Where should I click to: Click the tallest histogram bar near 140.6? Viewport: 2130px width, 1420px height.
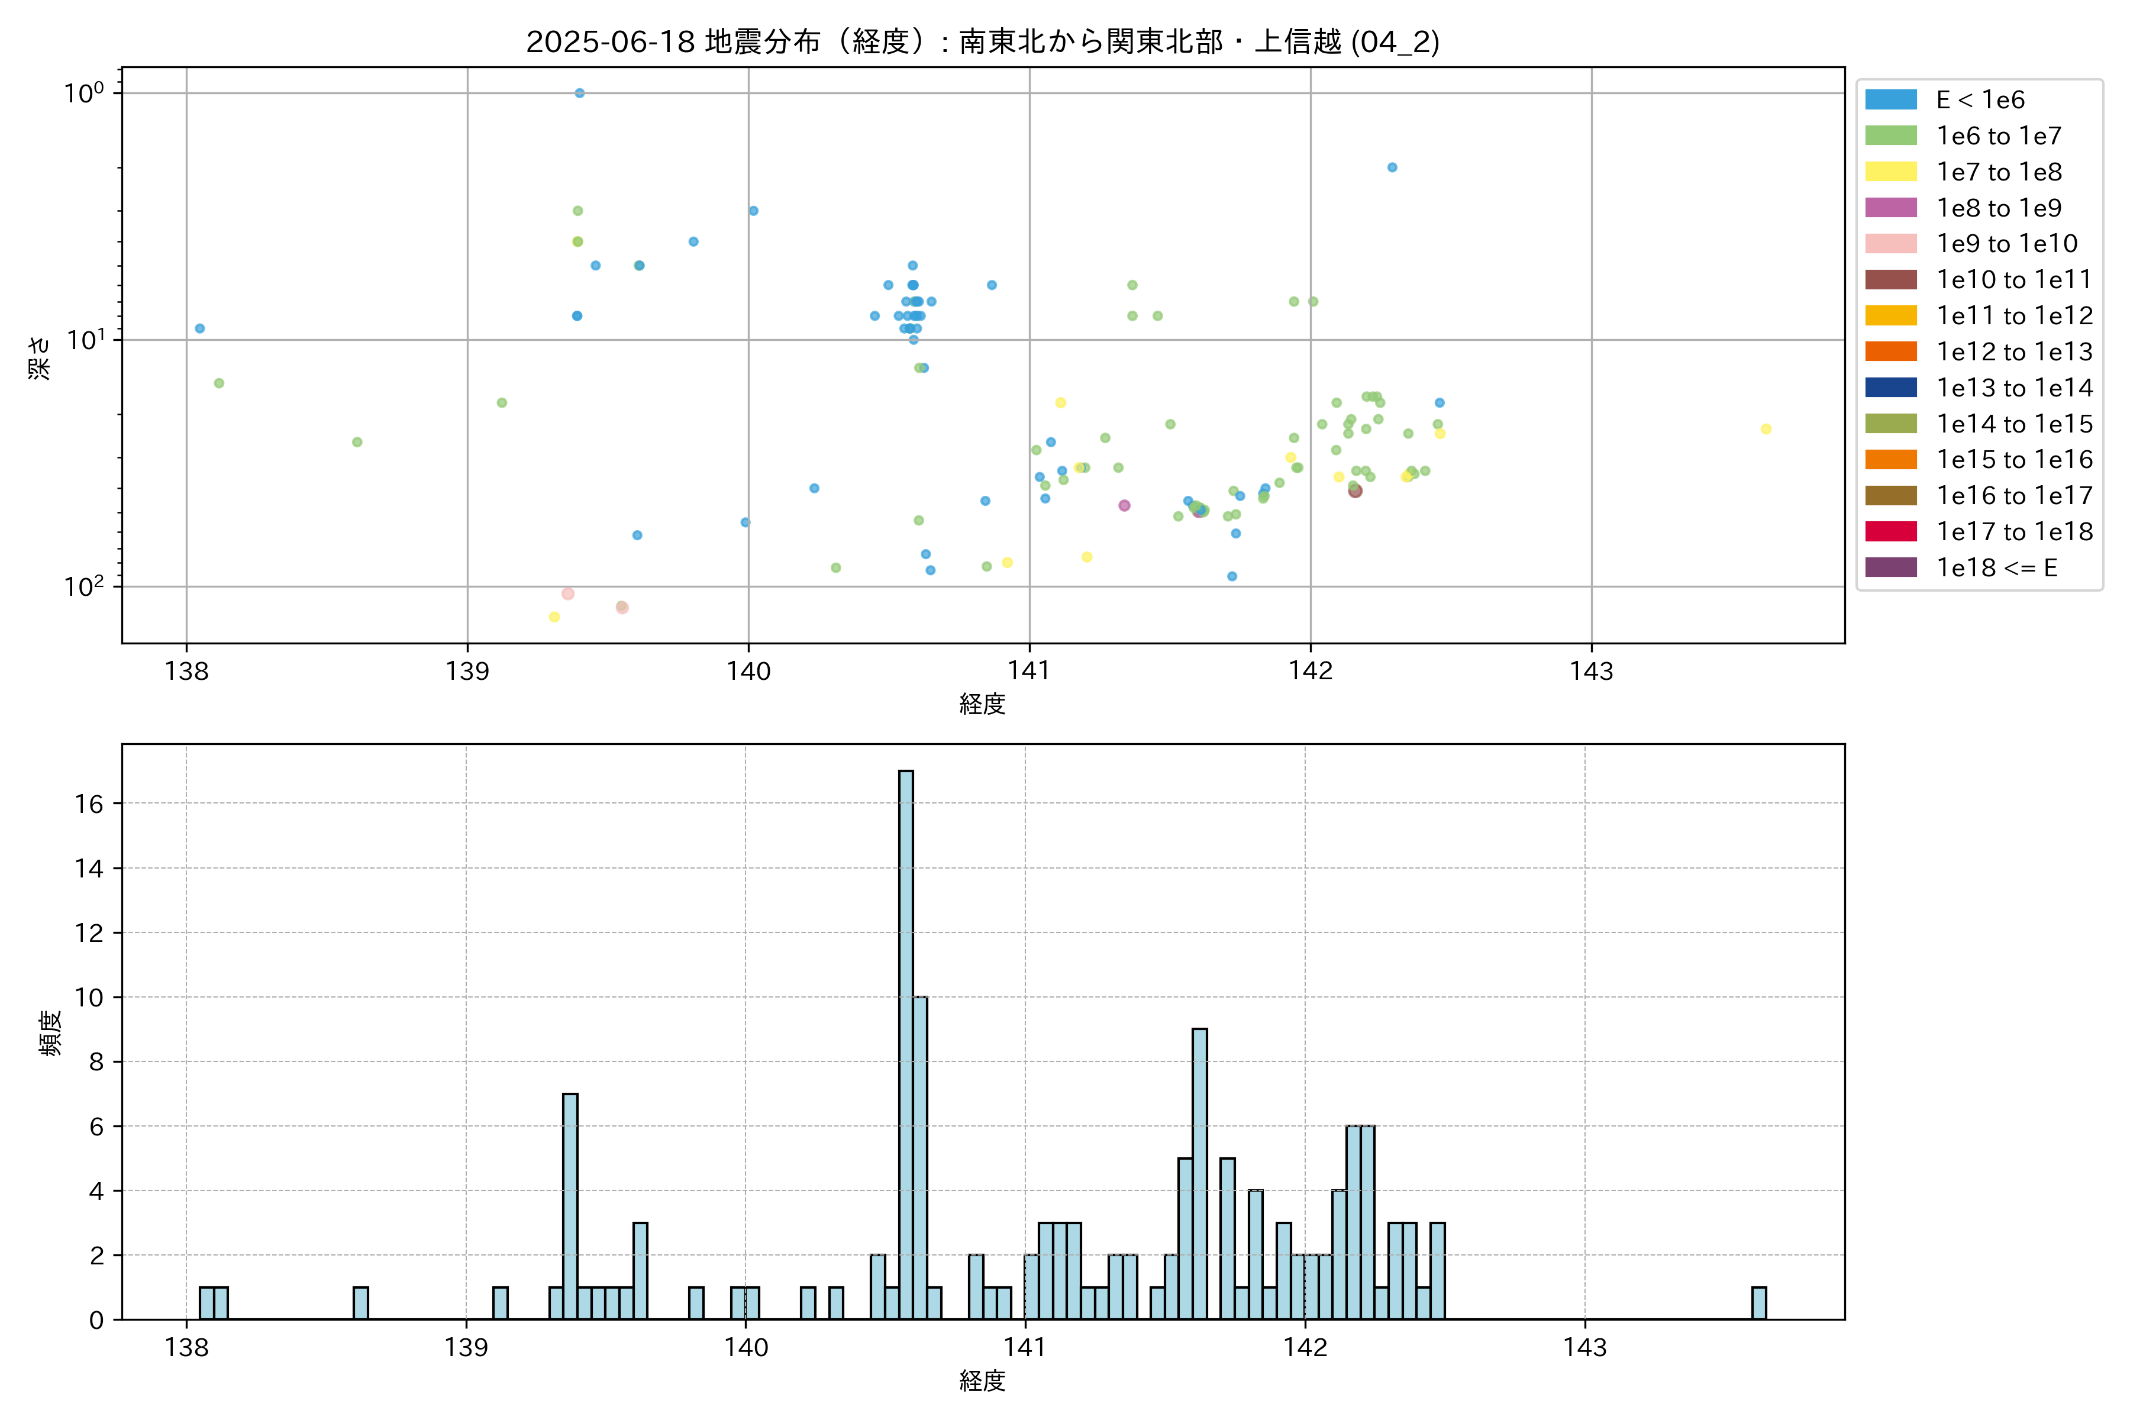click(x=906, y=1041)
